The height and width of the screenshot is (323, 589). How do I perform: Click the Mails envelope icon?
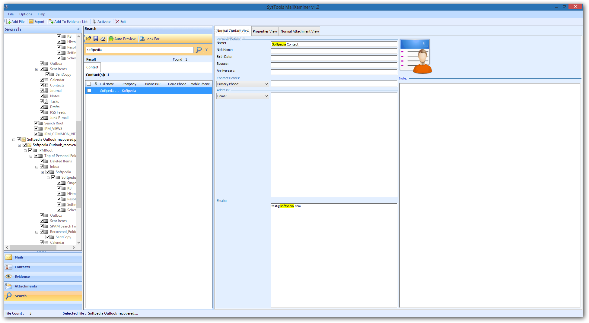(9, 257)
